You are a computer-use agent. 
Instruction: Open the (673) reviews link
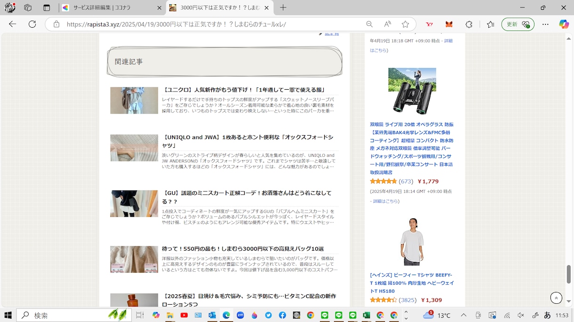(406, 182)
